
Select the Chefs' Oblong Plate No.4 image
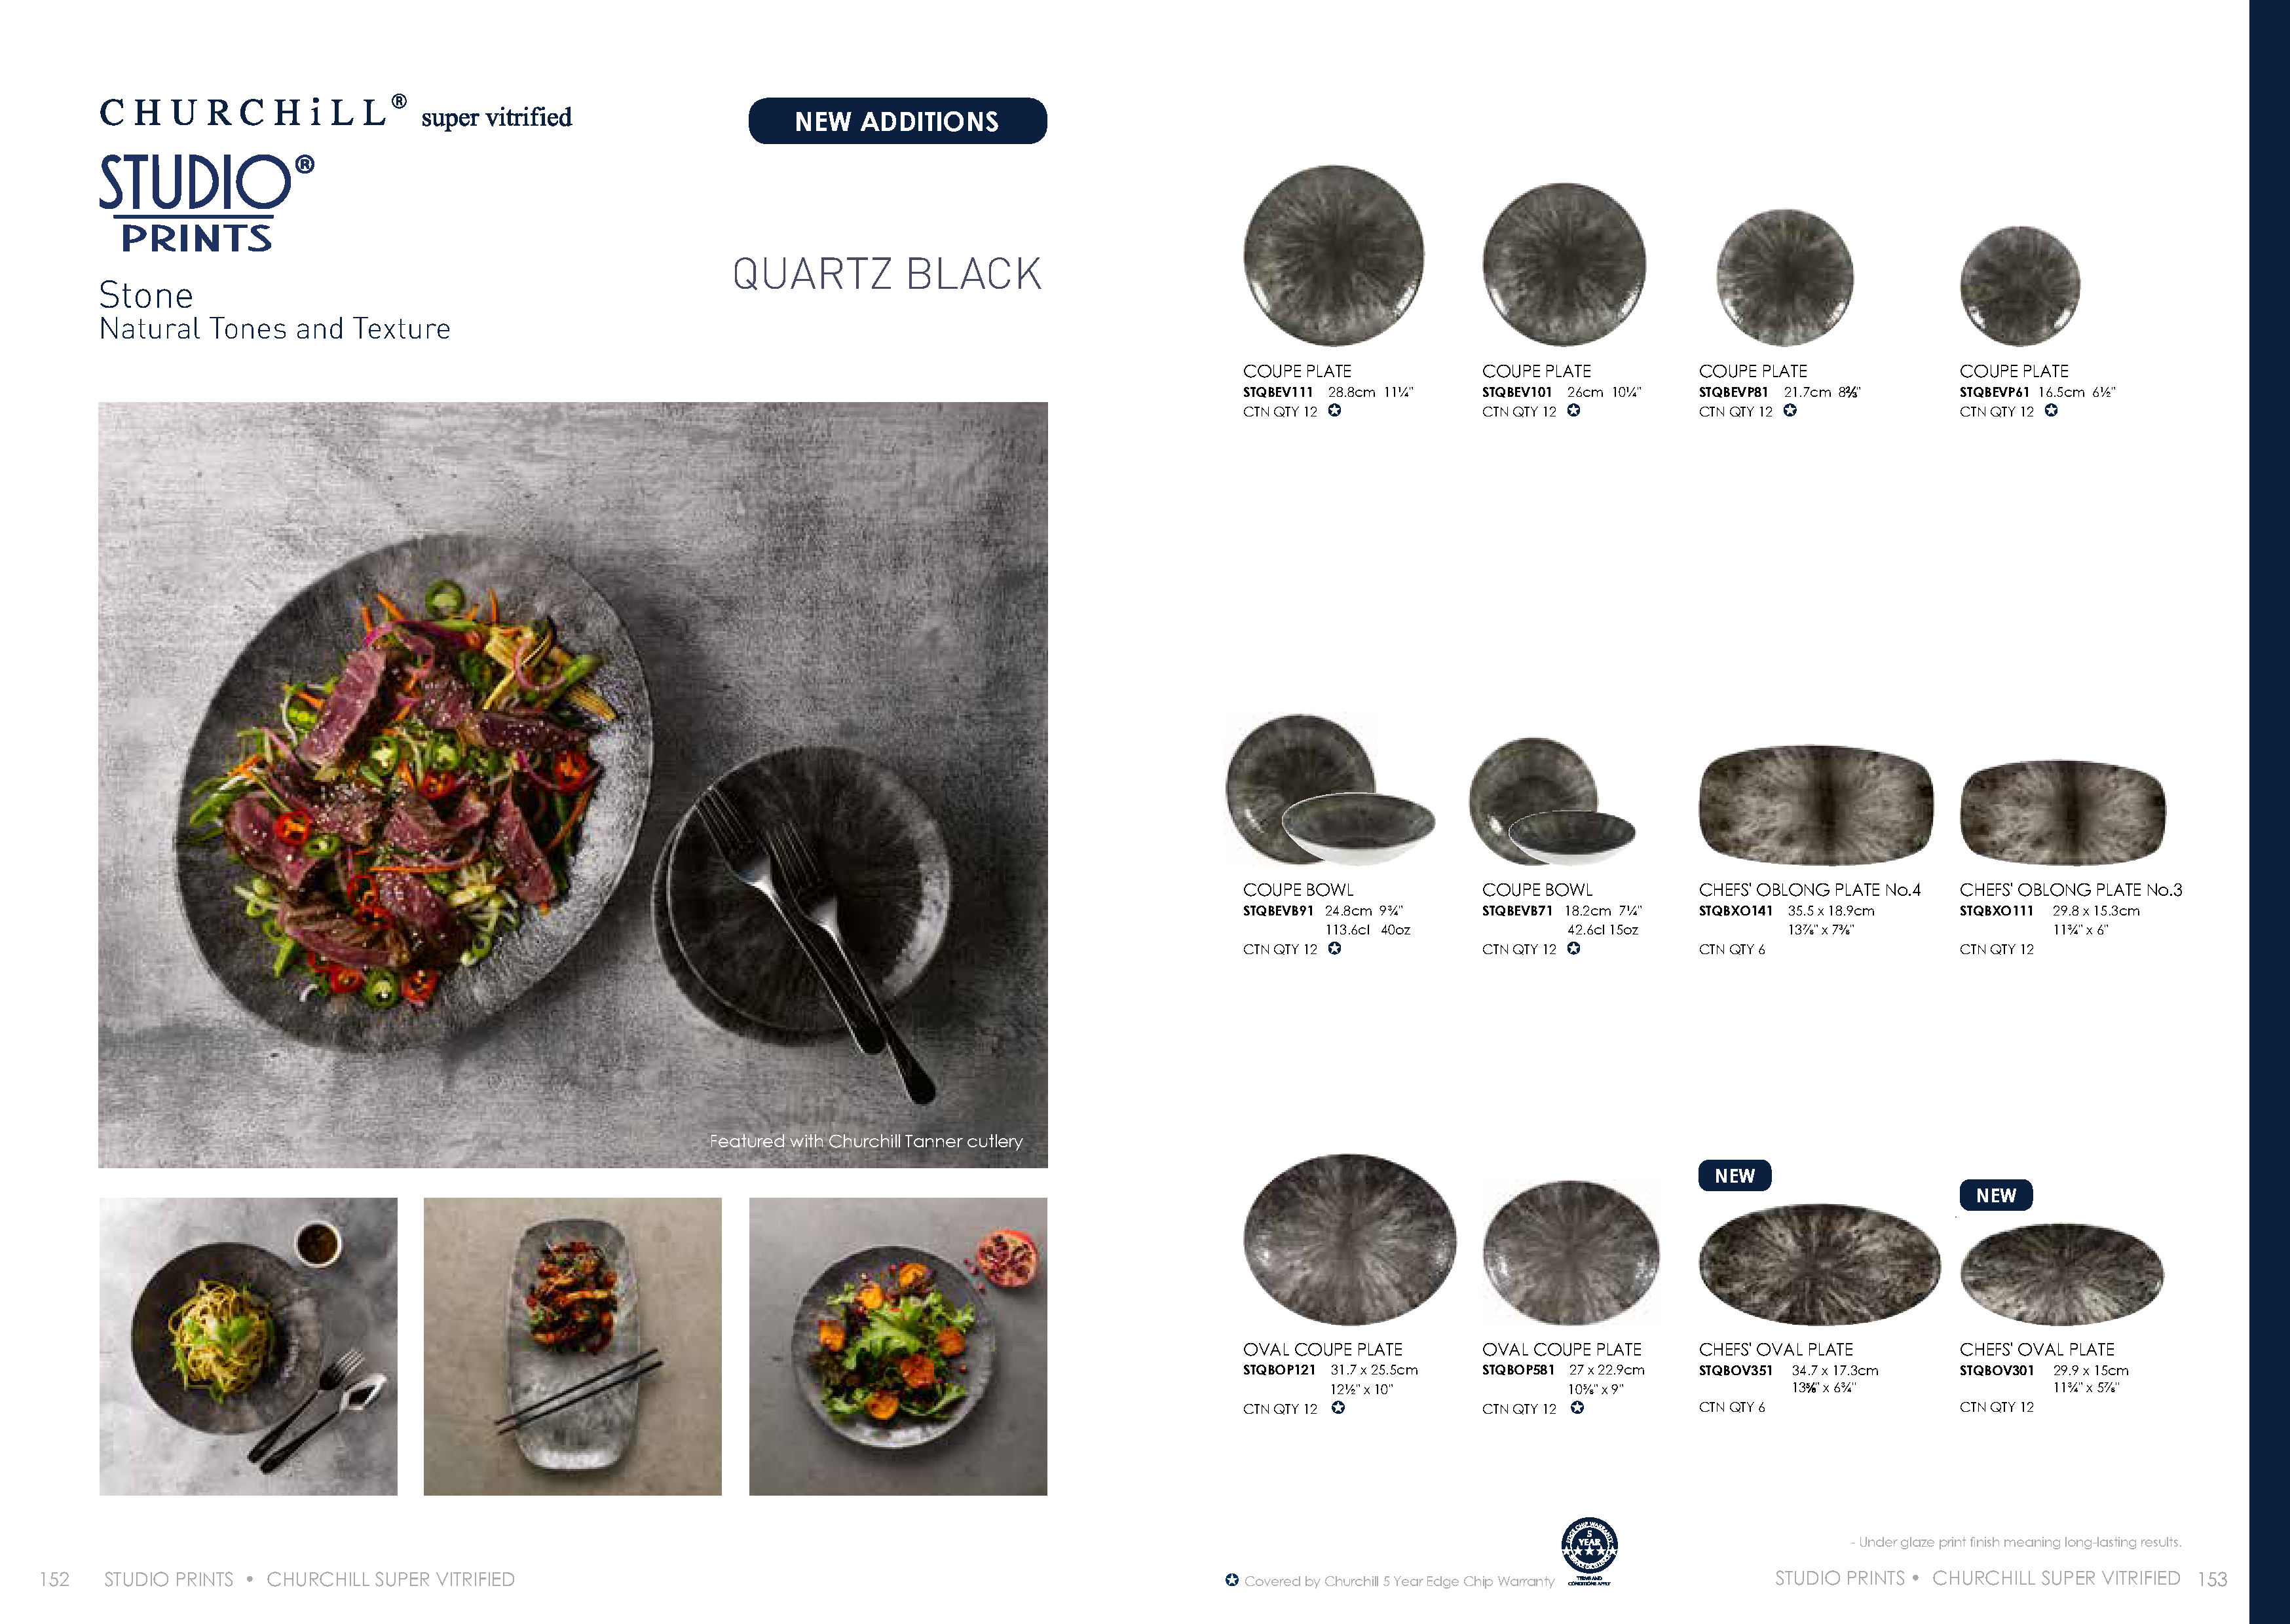point(1816,805)
